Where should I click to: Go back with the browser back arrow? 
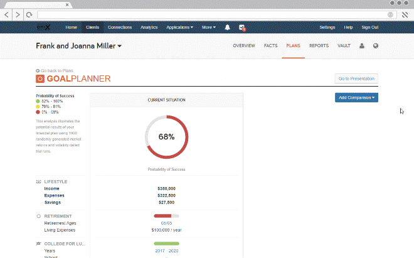(7, 14)
